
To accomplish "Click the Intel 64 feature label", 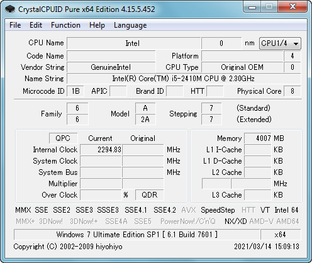I will tap(286, 210).
